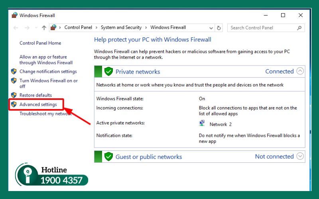Click shield icon beside Change notification settings
Viewport: 319px width, 199px height.
tap(14, 71)
